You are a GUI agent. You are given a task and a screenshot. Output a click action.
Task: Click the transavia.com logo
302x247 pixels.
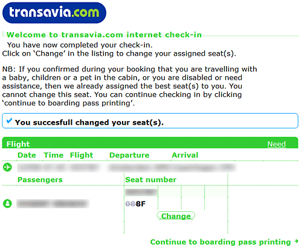coord(54,13)
